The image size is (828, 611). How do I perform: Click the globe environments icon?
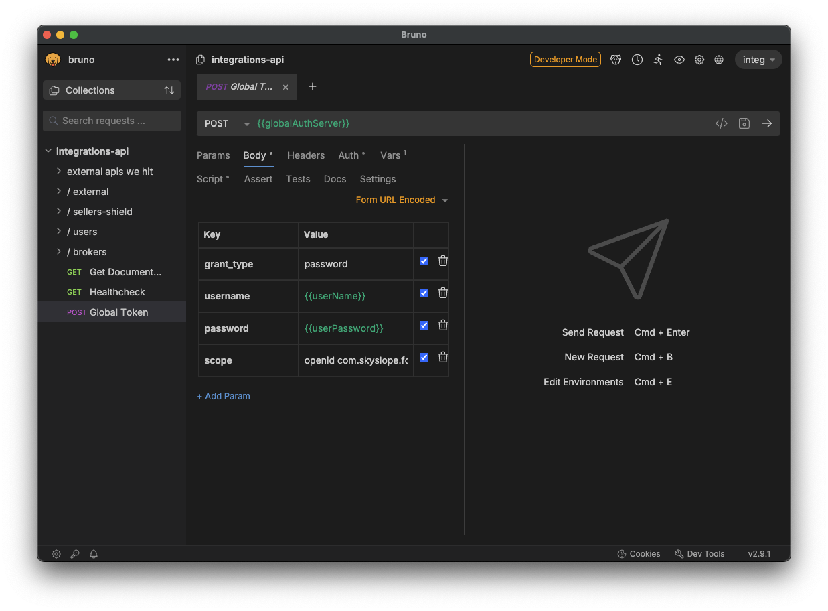719,60
